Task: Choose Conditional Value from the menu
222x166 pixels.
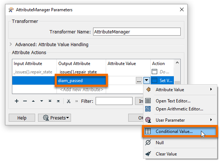Action: click(174, 131)
